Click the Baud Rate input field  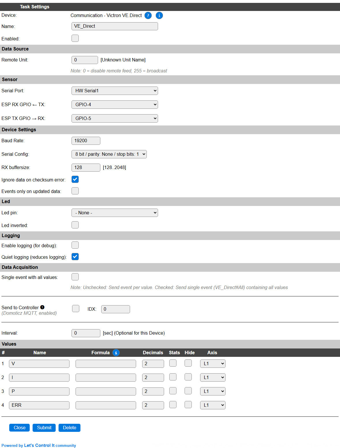[86, 141]
